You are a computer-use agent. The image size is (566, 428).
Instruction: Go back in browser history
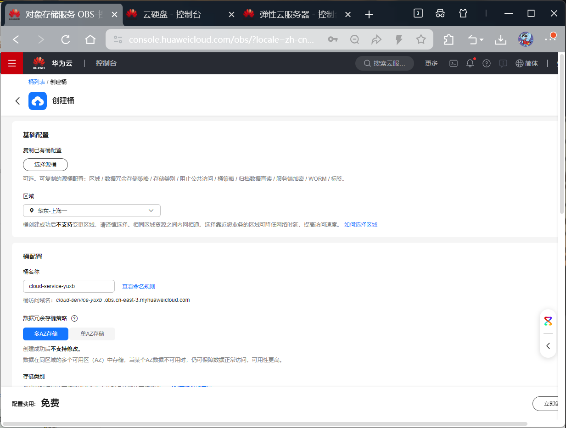coord(16,40)
